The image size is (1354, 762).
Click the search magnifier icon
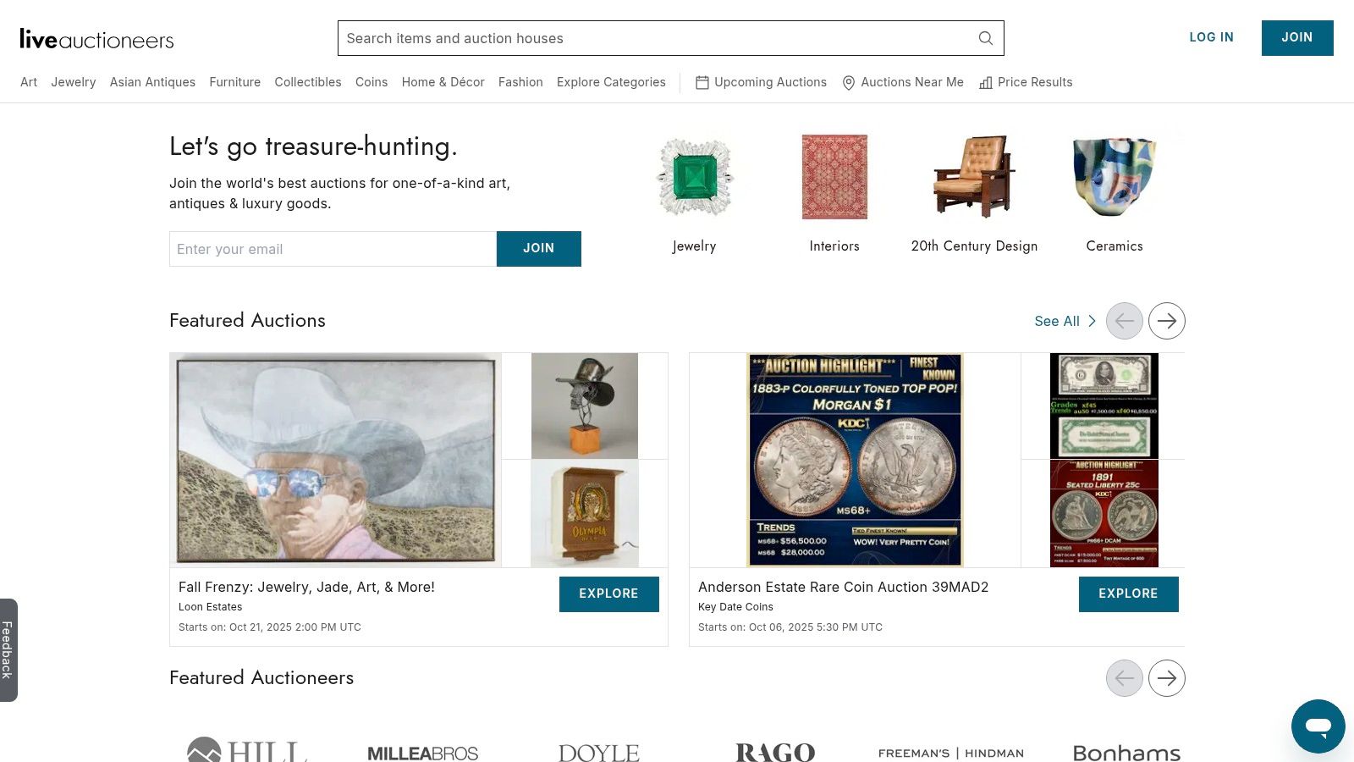(x=985, y=38)
